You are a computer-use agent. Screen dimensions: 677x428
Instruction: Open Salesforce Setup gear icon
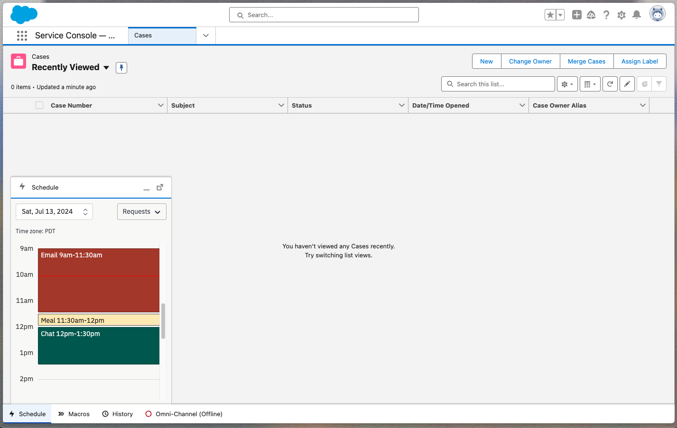[621, 15]
